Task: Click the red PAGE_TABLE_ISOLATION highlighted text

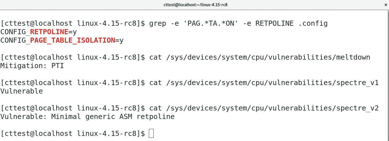Action: click(x=72, y=40)
